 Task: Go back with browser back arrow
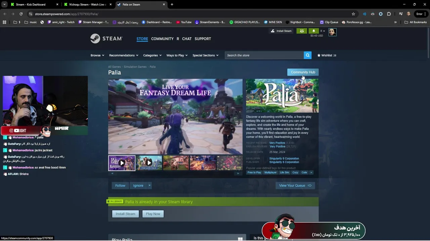click(5, 14)
